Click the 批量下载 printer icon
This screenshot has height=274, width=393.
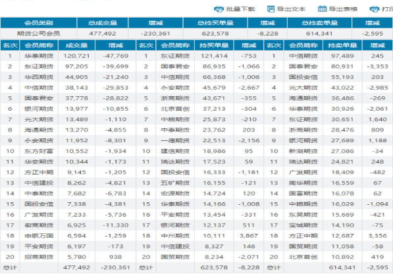[x=219, y=9]
